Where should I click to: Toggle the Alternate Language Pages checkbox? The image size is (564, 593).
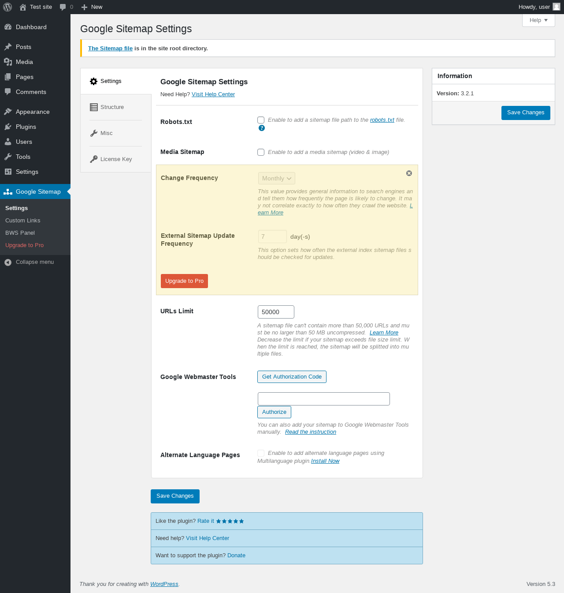coord(261,453)
